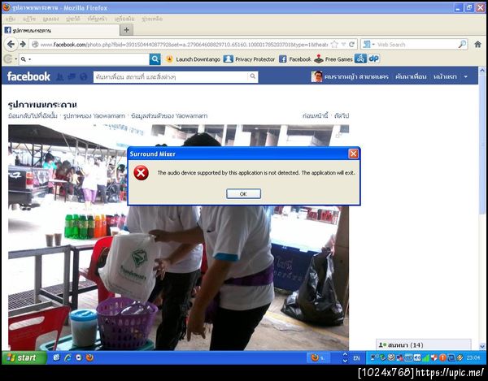Click the dp toolbar icon
The height and width of the screenshot is (381, 488).
[x=374, y=58]
